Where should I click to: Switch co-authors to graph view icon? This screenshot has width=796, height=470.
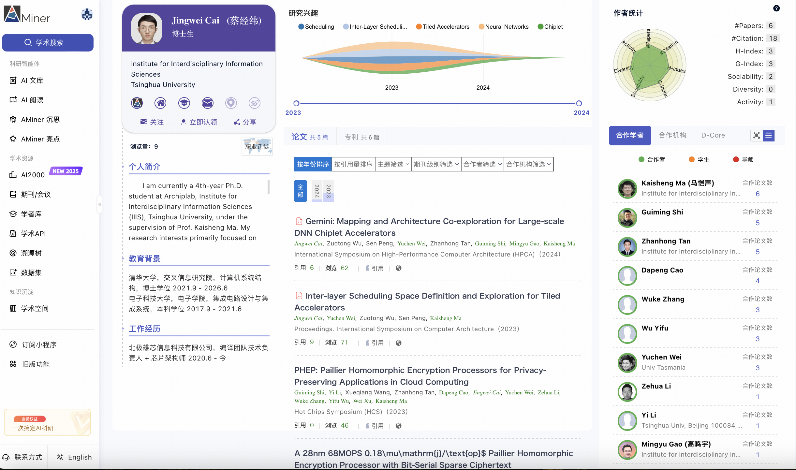756,136
